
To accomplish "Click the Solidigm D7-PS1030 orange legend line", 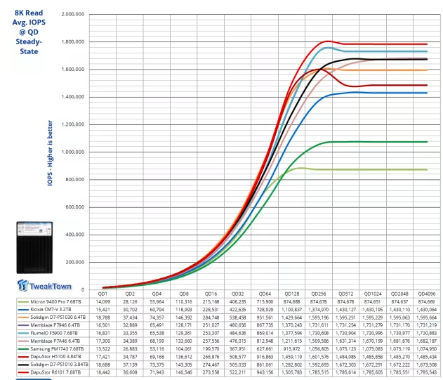I will (23, 317).
